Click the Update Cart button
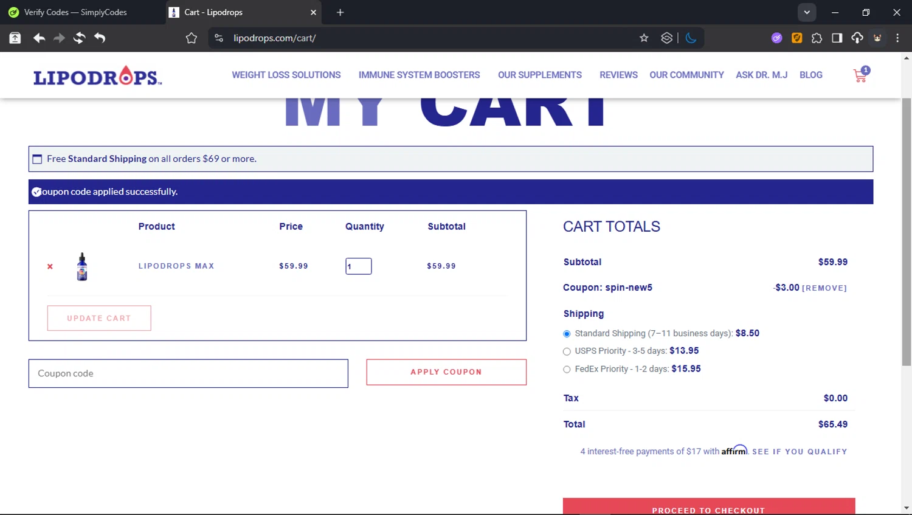This screenshot has width=912, height=515. tap(99, 318)
